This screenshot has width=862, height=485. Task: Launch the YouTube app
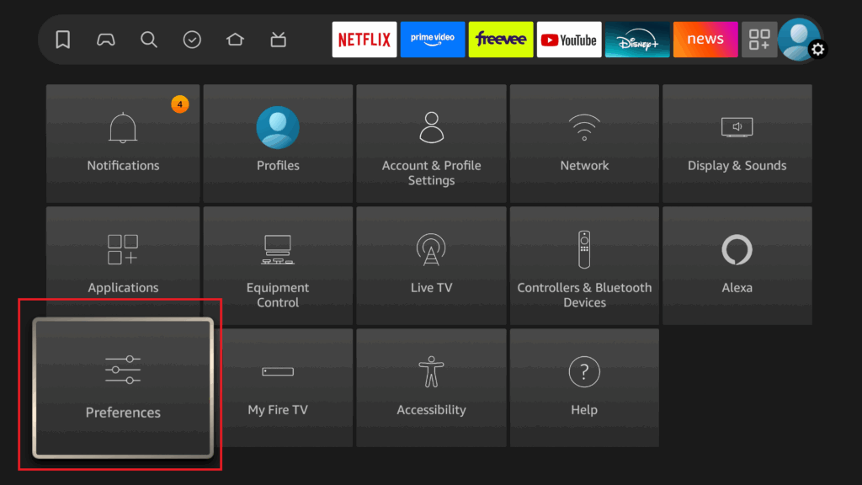pyautogui.click(x=568, y=40)
